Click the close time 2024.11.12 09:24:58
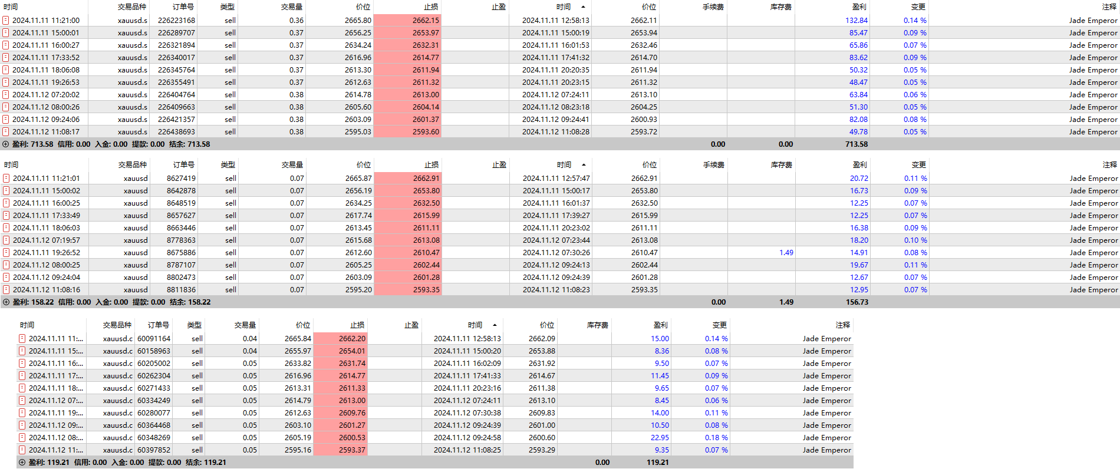The height and width of the screenshot is (472, 1120). pyautogui.click(x=467, y=437)
